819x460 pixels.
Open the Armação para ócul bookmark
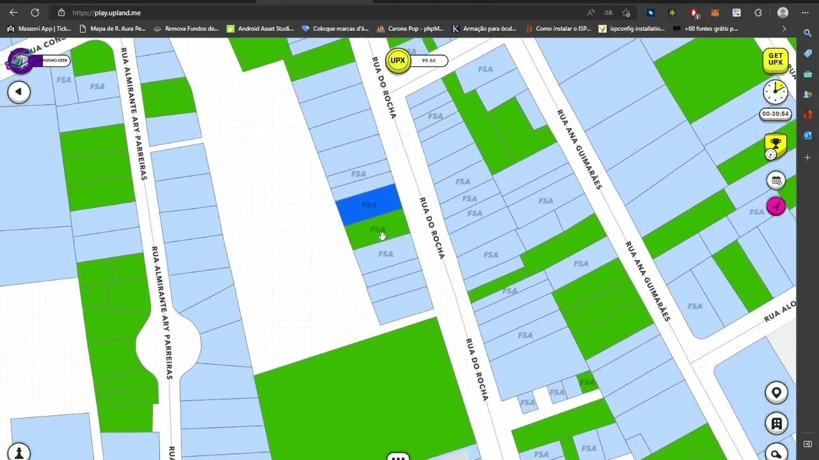[484, 28]
